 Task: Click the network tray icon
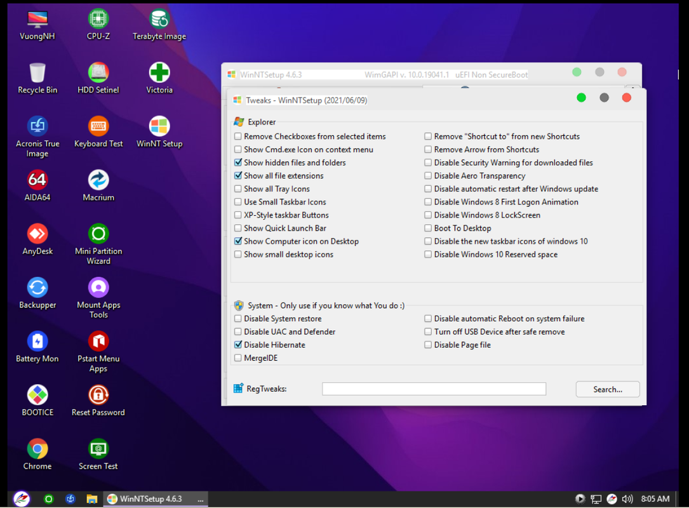click(596, 498)
